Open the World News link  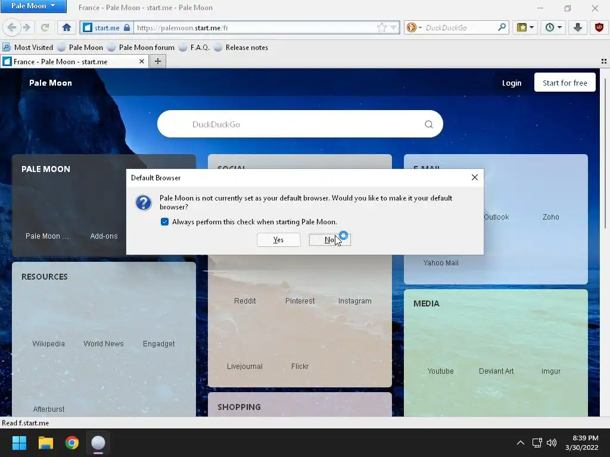click(x=104, y=343)
